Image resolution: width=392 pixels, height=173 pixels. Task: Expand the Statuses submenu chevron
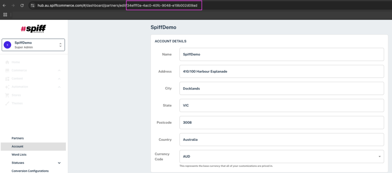pyautogui.click(x=59, y=163)
